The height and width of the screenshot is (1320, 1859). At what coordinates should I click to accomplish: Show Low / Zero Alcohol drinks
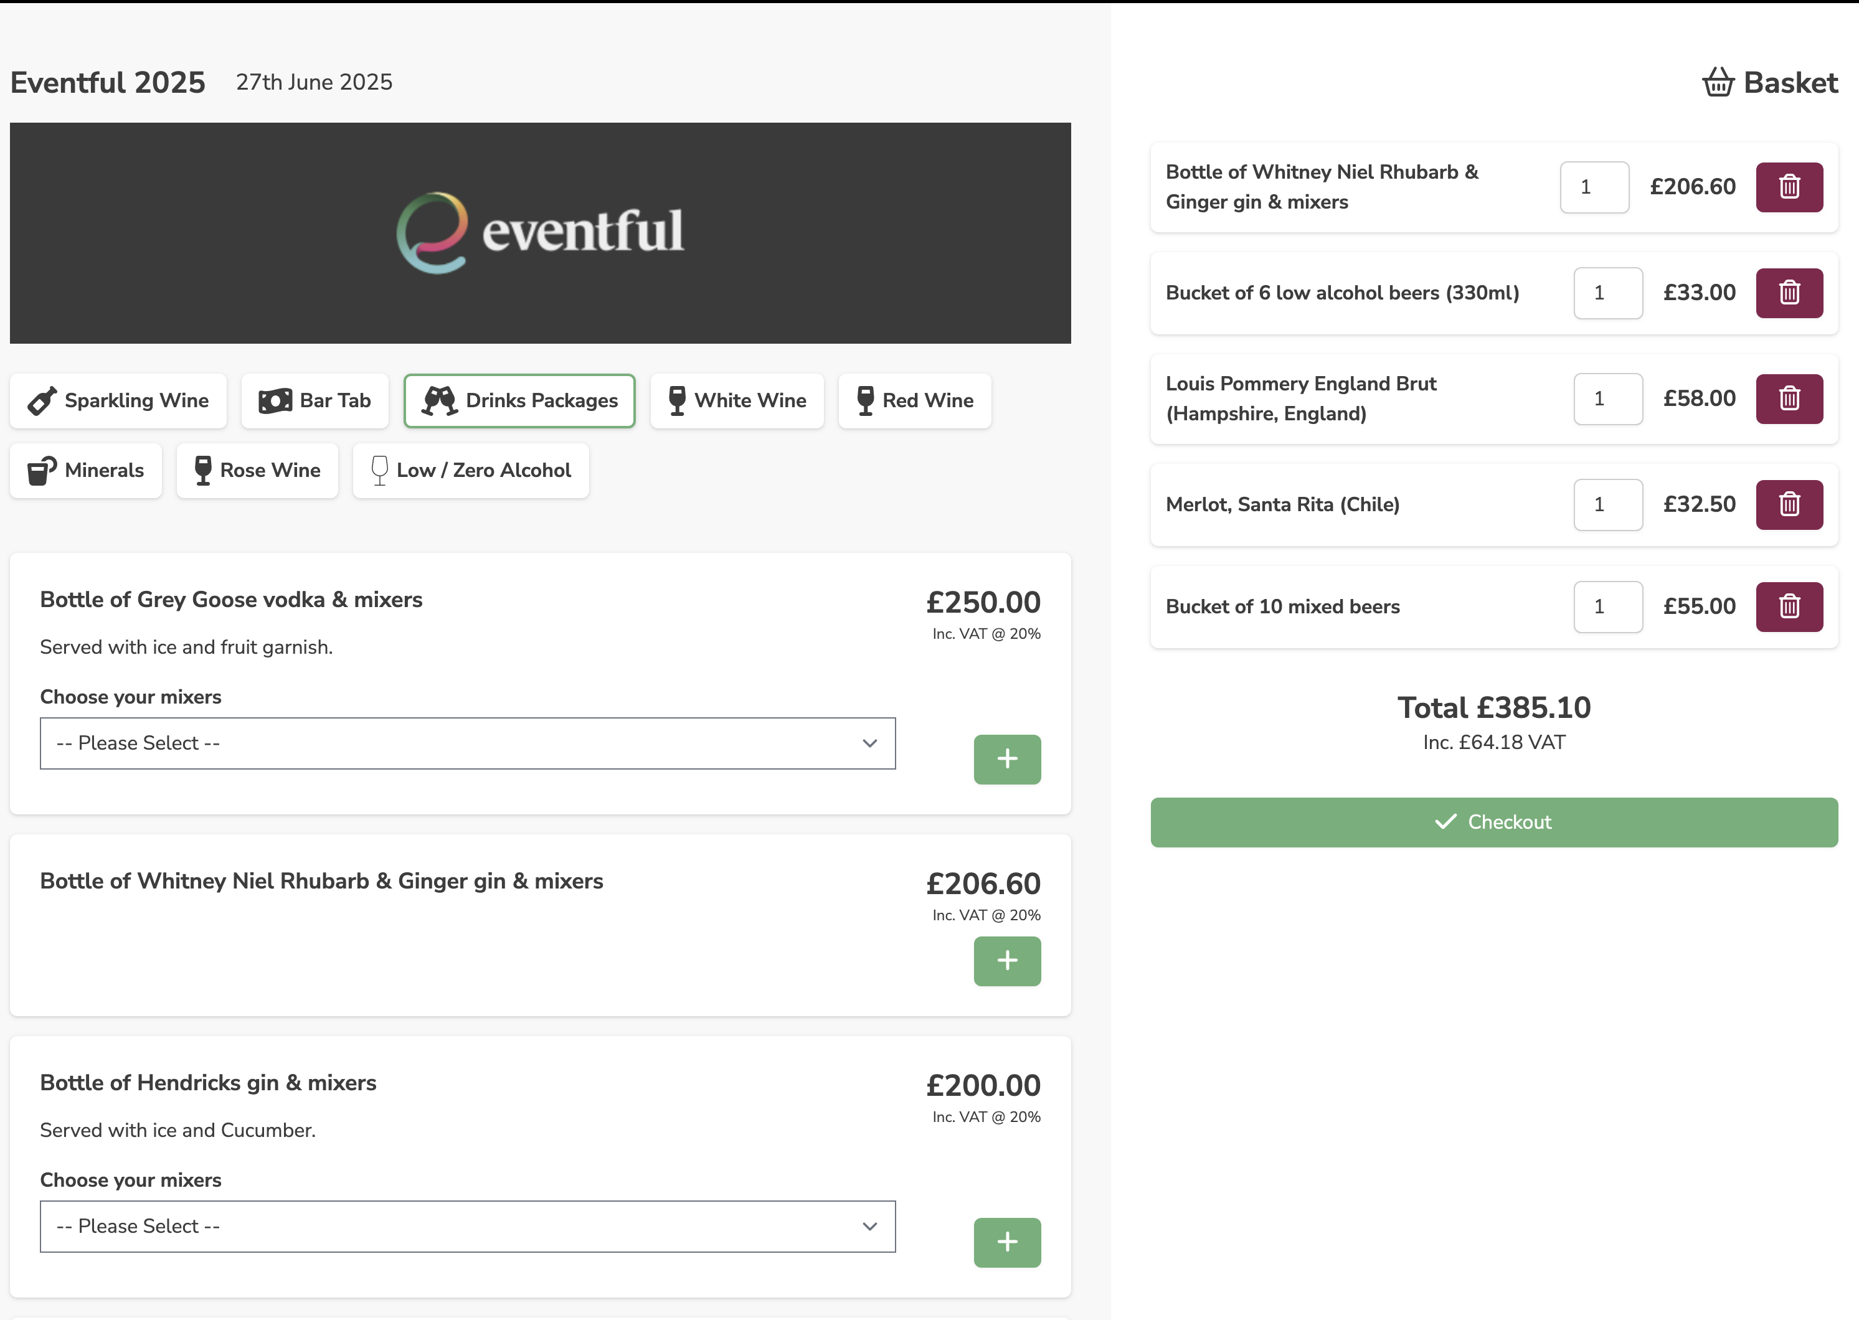(x=471, y=471)
